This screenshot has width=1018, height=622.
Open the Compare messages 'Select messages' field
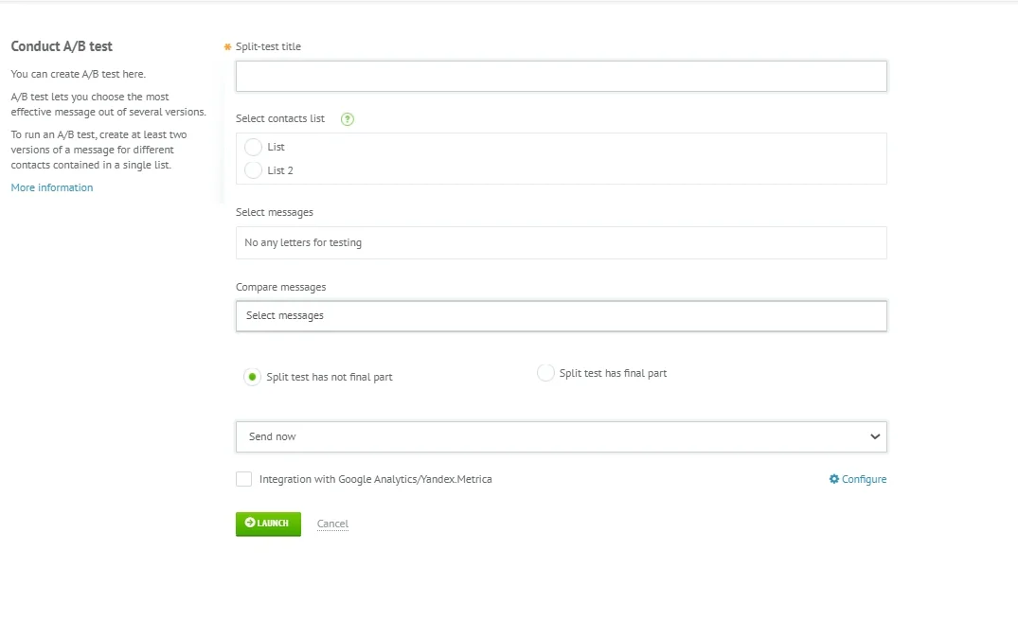(x=561, y=315)
